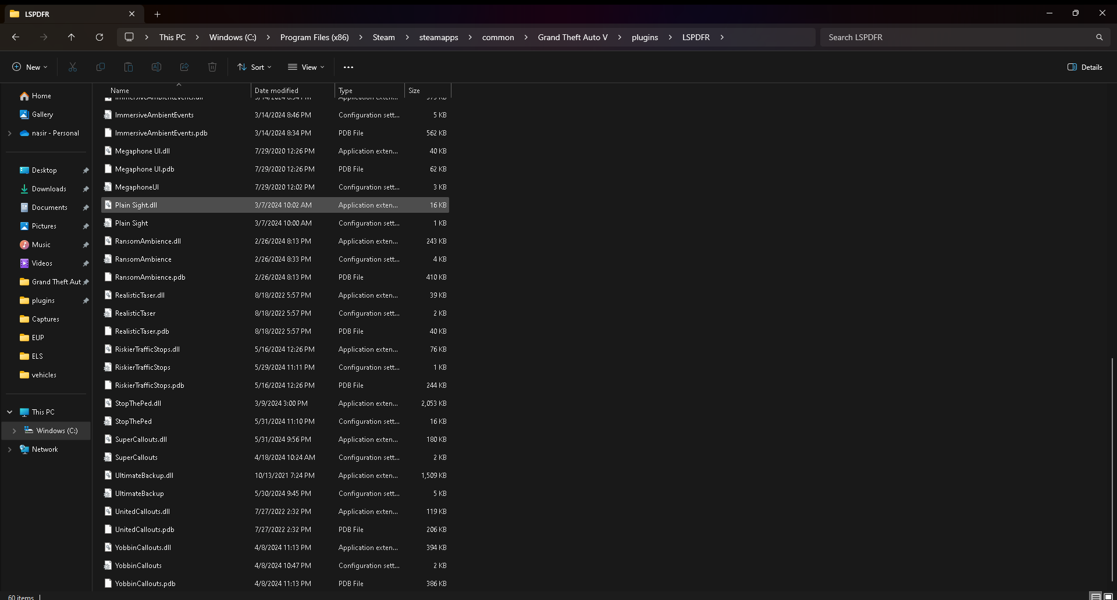The height and width of the screenshot is (600, 1117).
Task: Switch to large thumbnails view in status bar
Action: point(1108,597)
